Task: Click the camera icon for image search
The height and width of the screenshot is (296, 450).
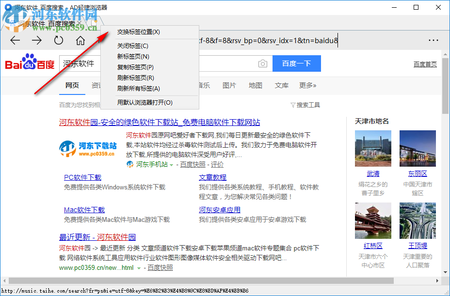Action: click(263, 63)
